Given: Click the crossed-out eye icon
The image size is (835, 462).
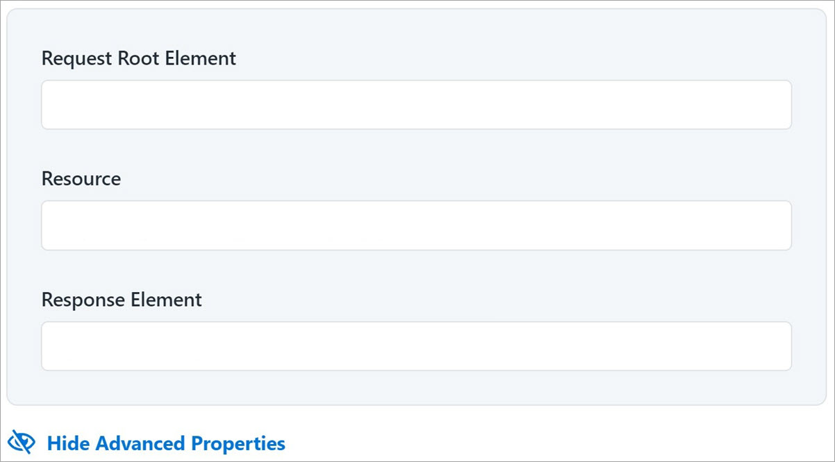Looking at the screenshot, I should [21, 443].
